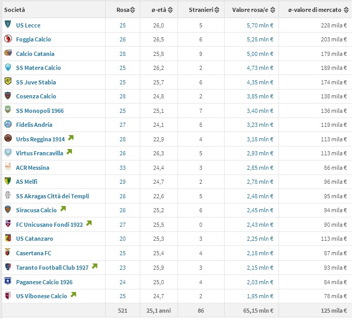This screenshot has height=322, width=354.
Task: Open the 3,85 mln € squad value link
Action: (x=260, y=96)
